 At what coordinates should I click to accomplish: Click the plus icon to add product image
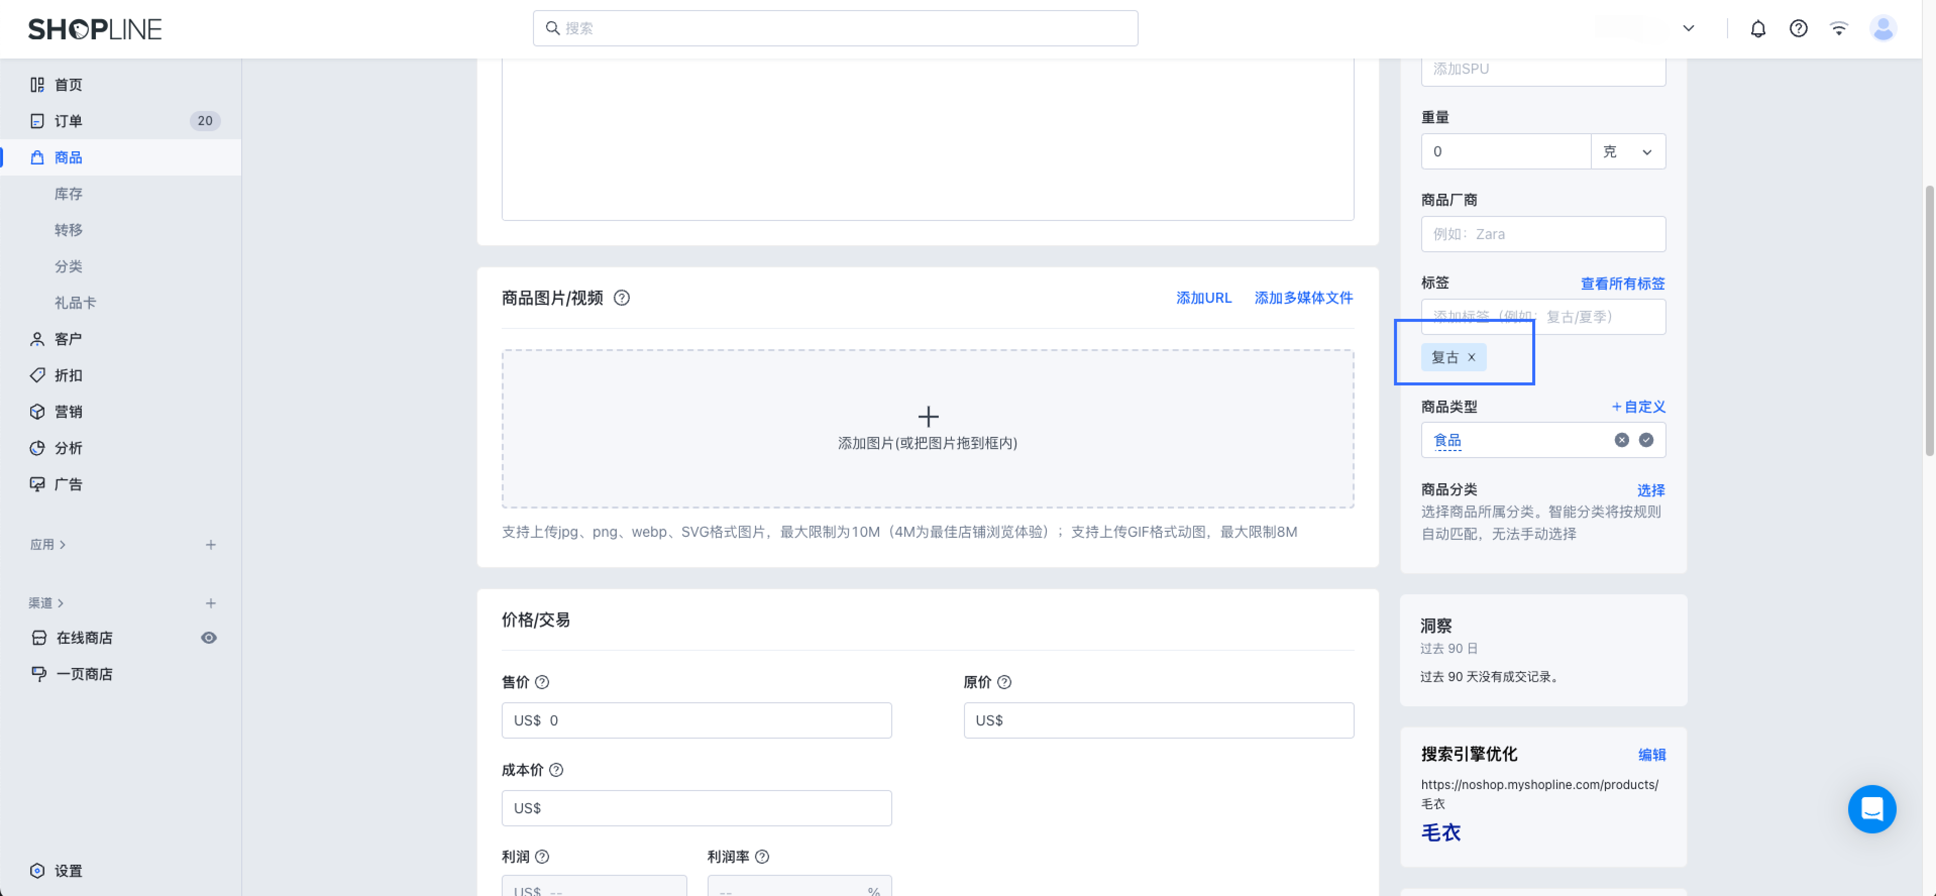[x=928, y=417]
